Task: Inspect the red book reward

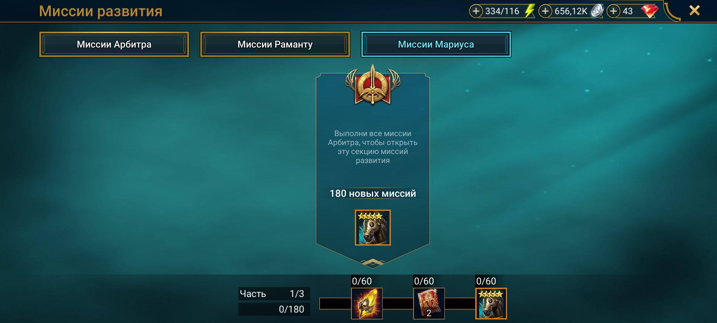Action: coord(429,303)
